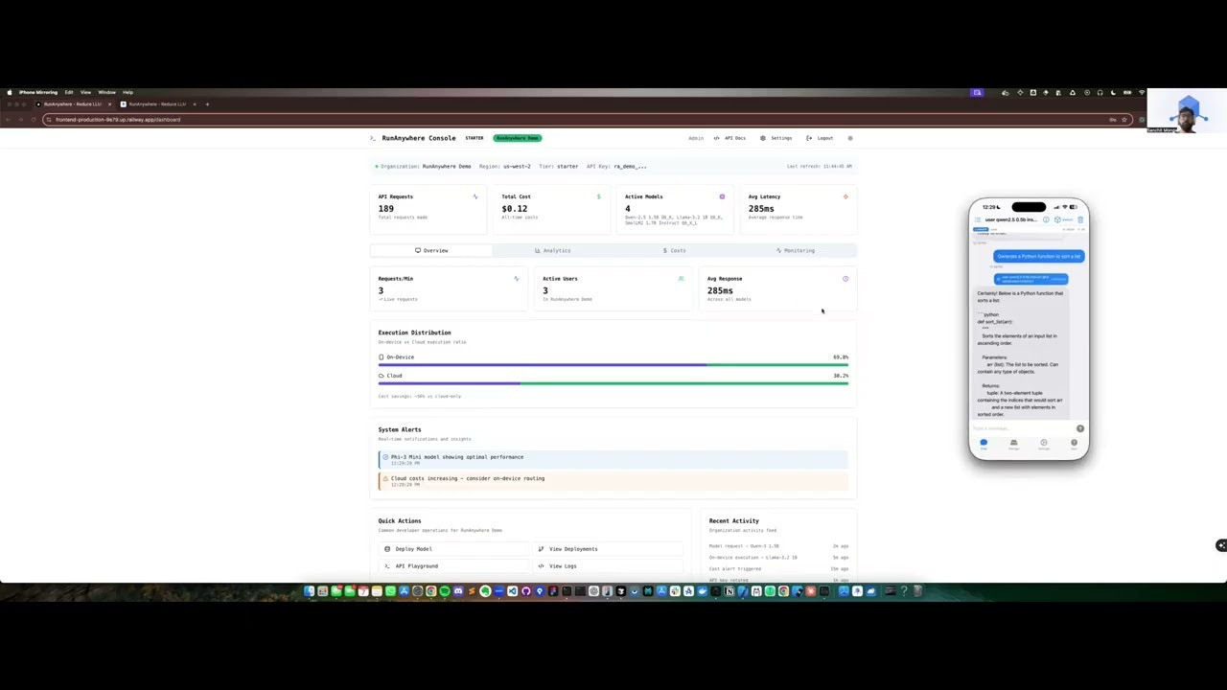This screenshot has width=1227, height=690.
Task: Open the View menu in menu bar
Action: click(85, 92)
